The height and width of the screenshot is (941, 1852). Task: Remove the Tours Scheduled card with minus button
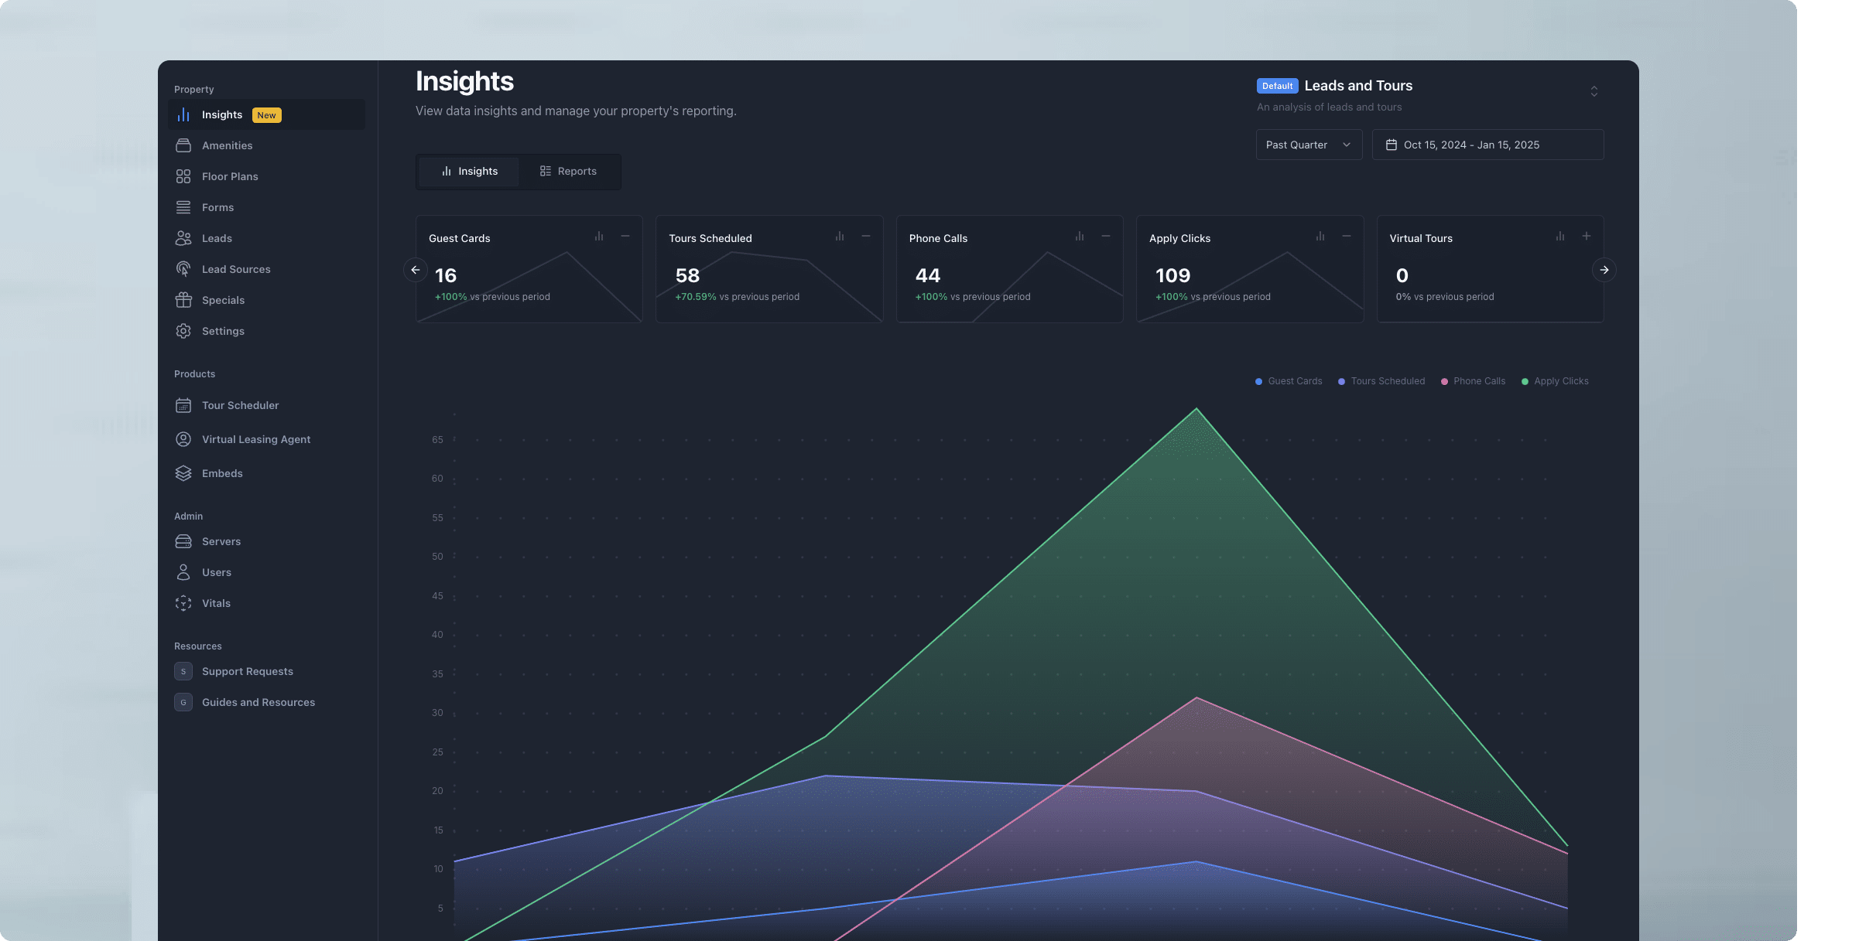point(865,237)
